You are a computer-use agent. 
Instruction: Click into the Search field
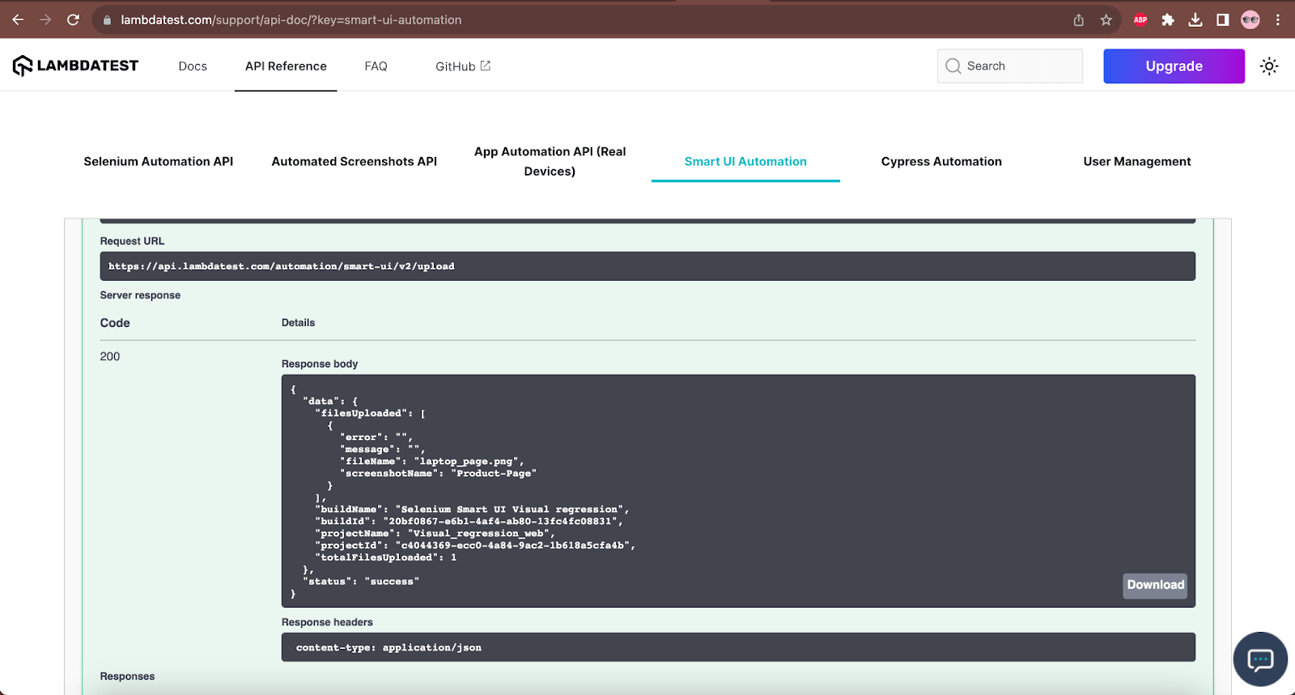(x=1010, y=66)
